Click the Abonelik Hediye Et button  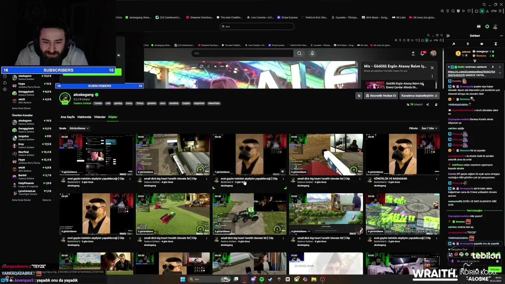tap(381, 95)
